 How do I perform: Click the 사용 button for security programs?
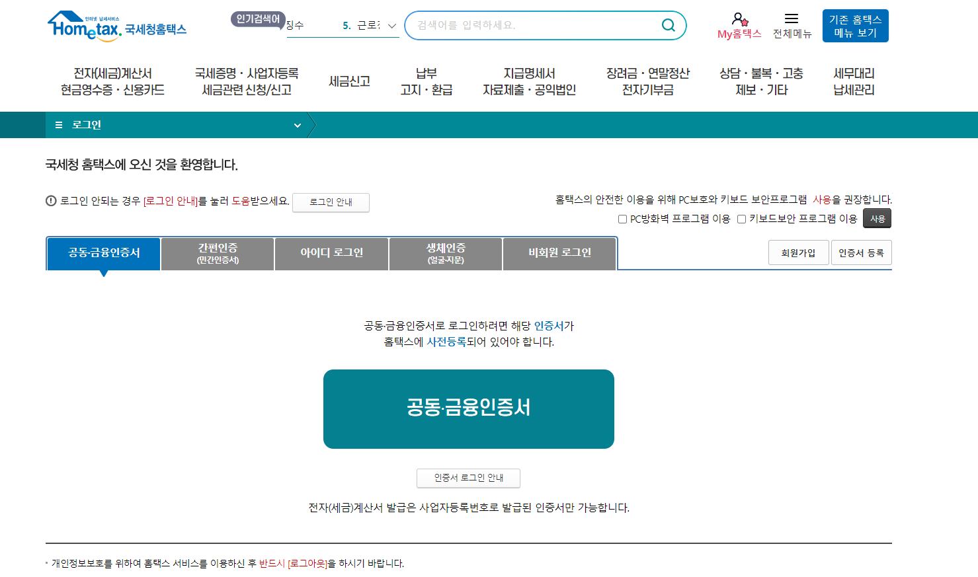(877, 219)
